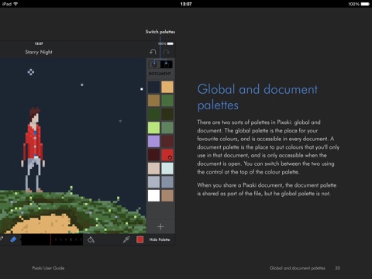This screenshot has height=279, width=372.
Task: Tap the battery icon in iPad status bar
Action: pos(365,4)
